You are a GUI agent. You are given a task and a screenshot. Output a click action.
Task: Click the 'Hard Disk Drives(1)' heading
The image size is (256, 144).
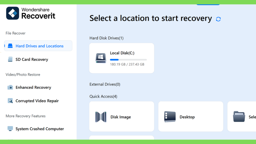pyautogui.click(x=106, y=38)
